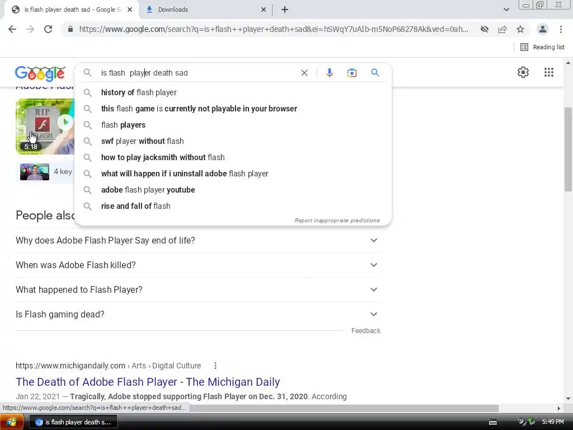Image resolution: width=573 pixels, height=430 pixels.
Task: Open the Windows Start button
Action: pos(12,422)
